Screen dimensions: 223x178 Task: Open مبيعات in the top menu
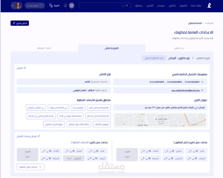[161, 6]
